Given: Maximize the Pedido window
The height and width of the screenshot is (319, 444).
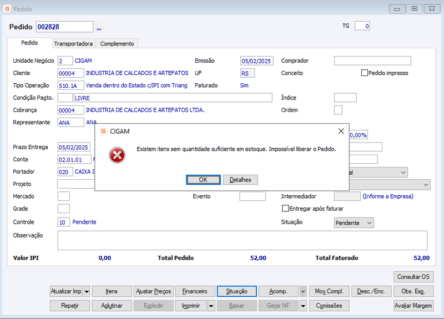Looking at the screenshot, I should click(414, 9).
